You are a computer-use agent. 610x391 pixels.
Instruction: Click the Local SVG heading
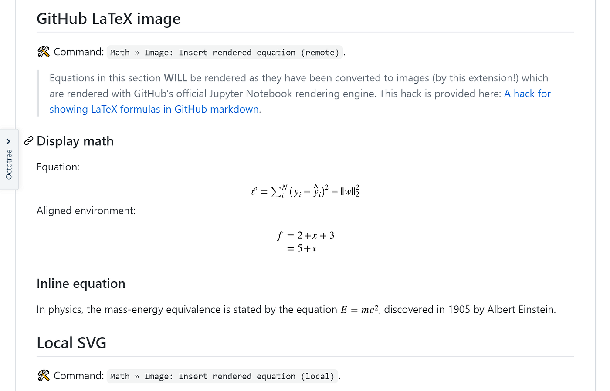(71, 343)
